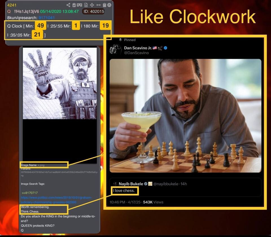Open the 8kun post link 9171041
The height and width of the screenshot is (237, 271).
[47, 17]
